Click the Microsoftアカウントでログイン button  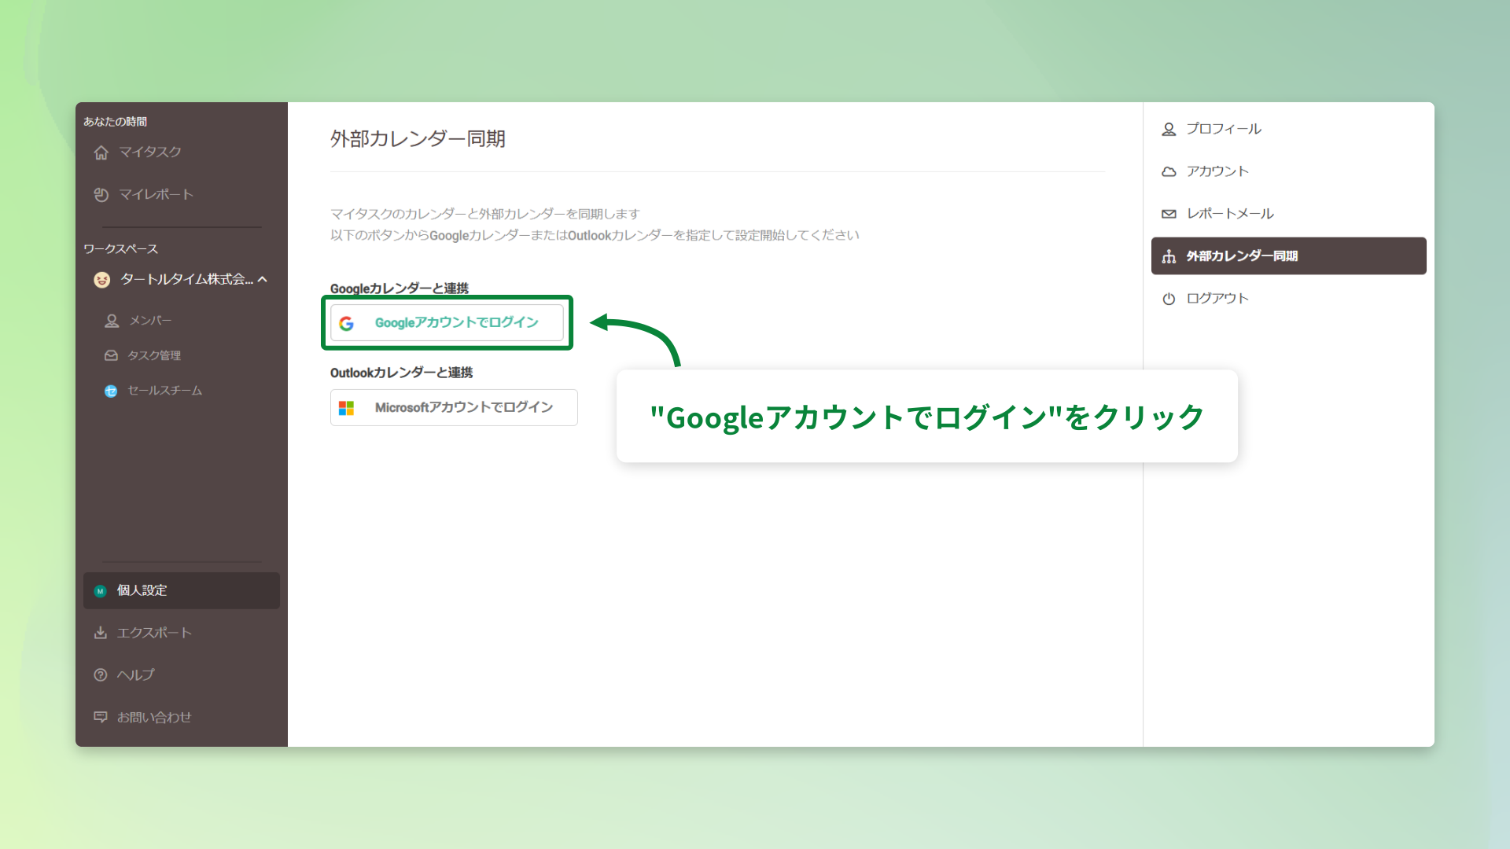point(454,407)
